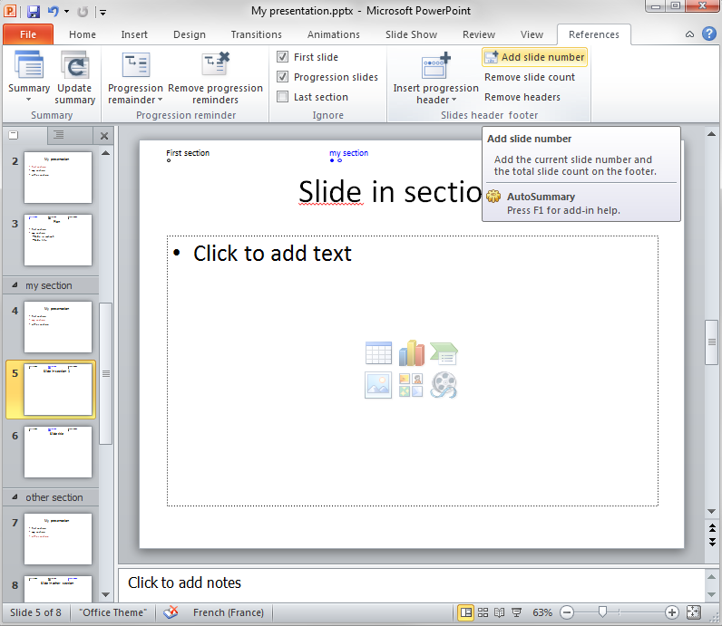
Task: Click 'Office Theme' in status bar
Action: (112, 612)
